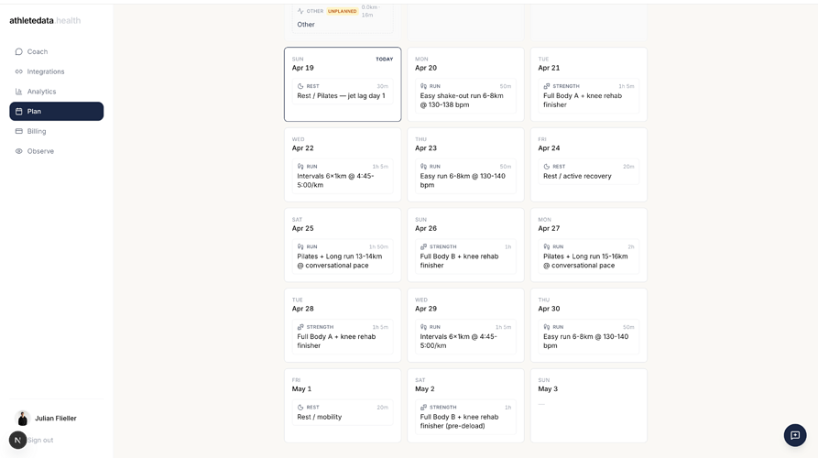
Task: Open the unplanned Other activity card
Action: point(343,18)
